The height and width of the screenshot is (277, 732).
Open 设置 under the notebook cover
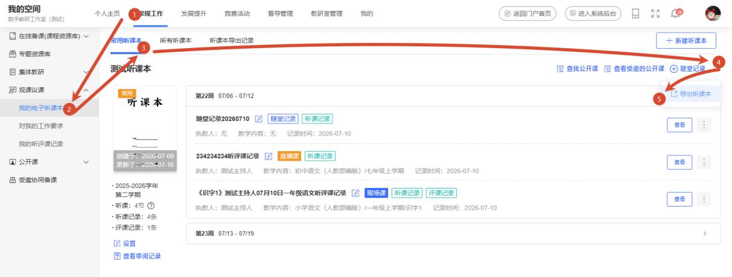click(x=124, y=244)
